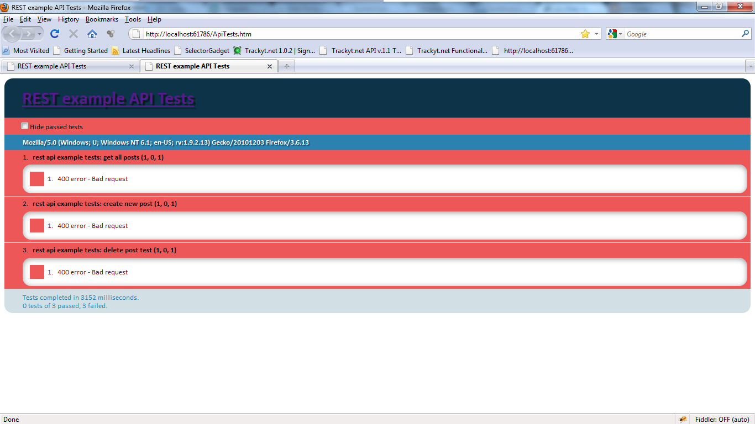Viewport: 755px width, 424px height.
Task: Open the Google search engine selector
Action: click(x=615, y=34)
